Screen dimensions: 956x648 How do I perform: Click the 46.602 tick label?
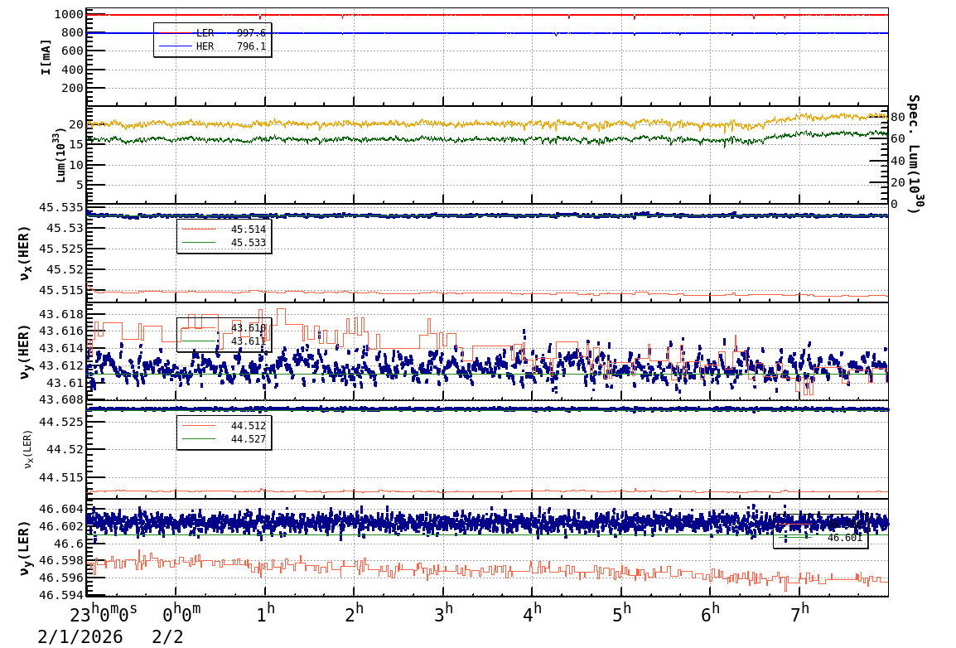[x=61, y=526]
